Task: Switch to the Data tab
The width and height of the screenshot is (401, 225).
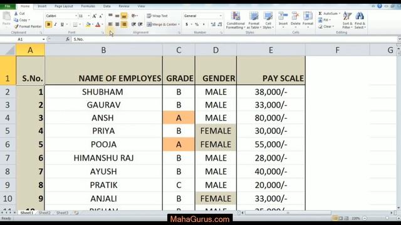Action: click(x=107, y=6)
